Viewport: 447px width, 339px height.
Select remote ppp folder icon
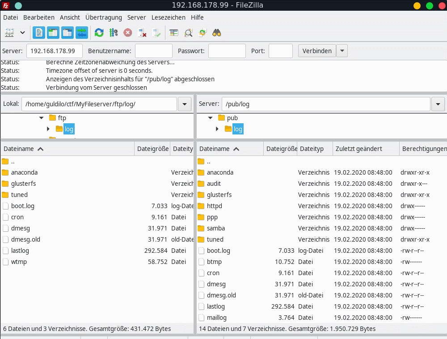click(201, 217)
